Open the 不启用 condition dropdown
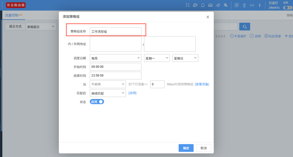The width and height of the screenshot is (293, 157). click(x=108, y=84)
